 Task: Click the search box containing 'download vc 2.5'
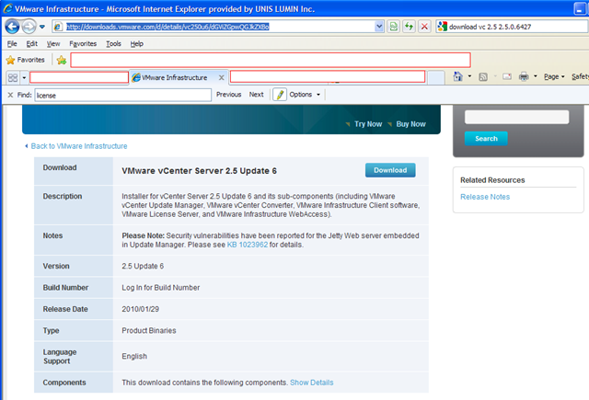pyautogui.click(x=517, y=27)
